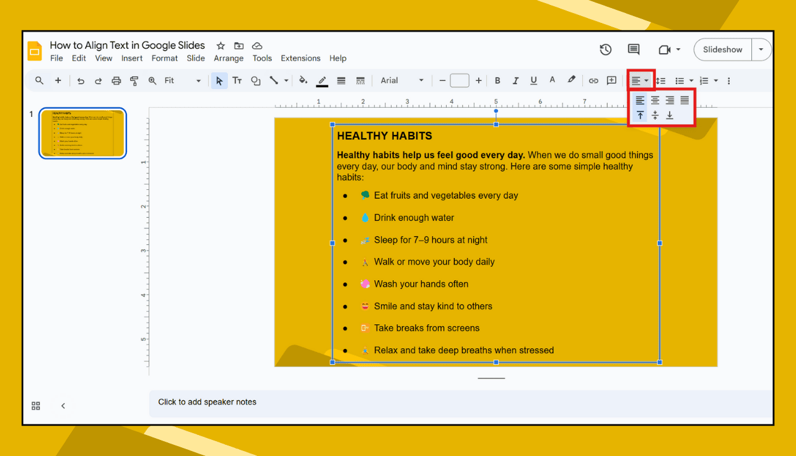Screen dimensions: 796x456
Task: Open line spacing options
Action: point(660,80)
